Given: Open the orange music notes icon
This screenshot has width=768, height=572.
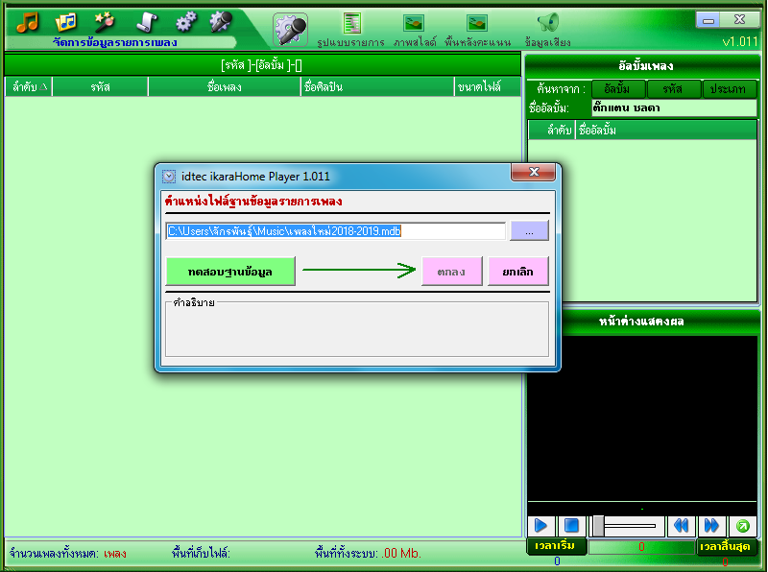Looking at the screenshot, I should 28,21.
